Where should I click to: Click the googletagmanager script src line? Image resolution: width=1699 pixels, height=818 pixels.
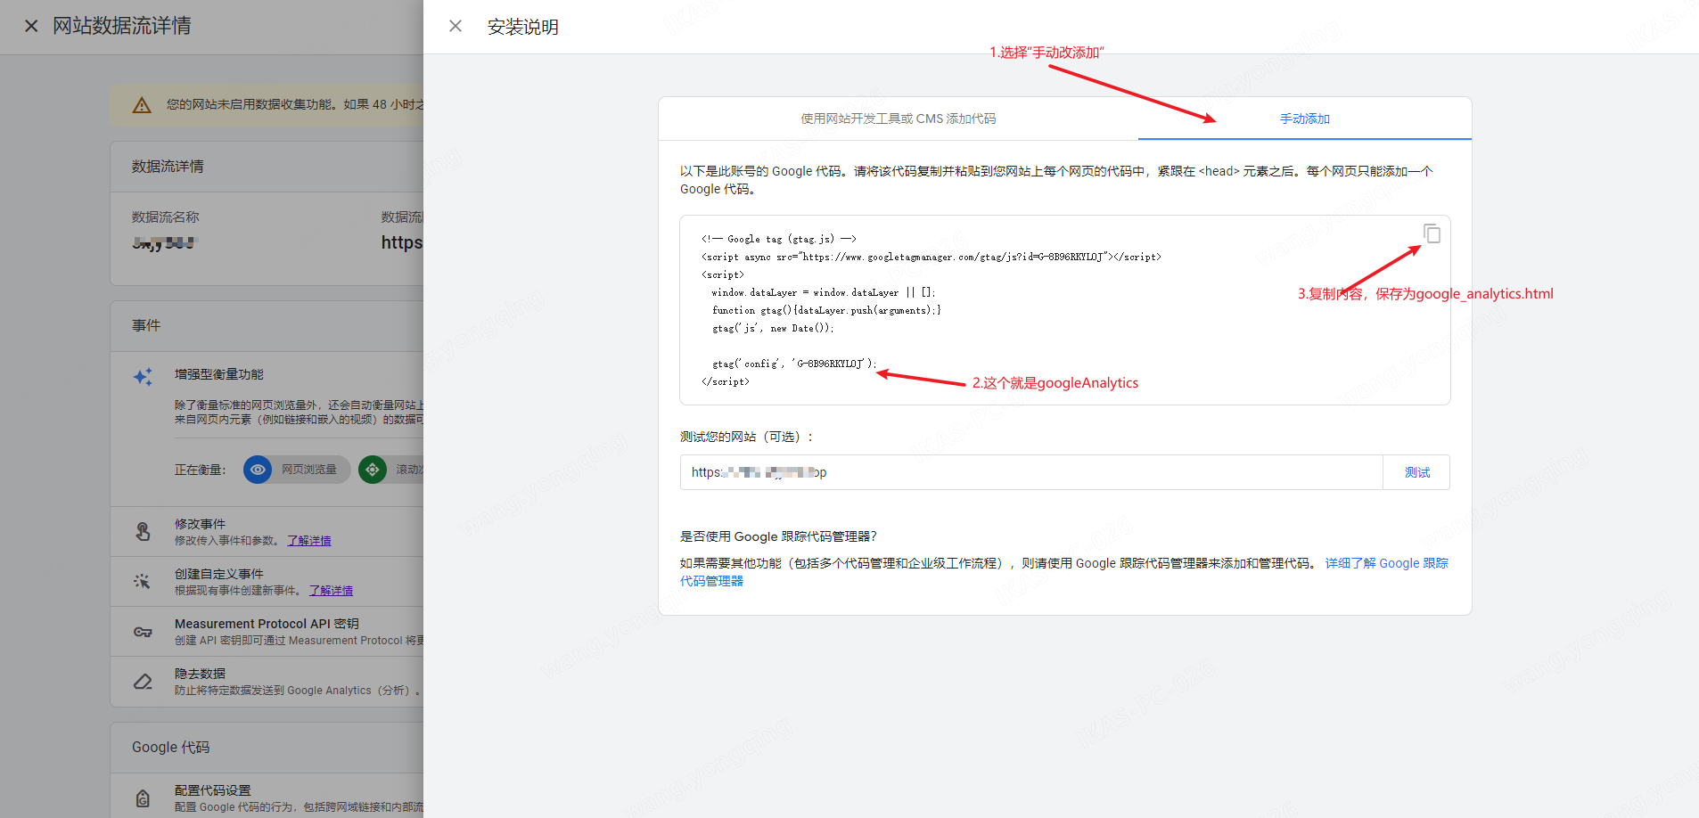(x=931, y=257)
